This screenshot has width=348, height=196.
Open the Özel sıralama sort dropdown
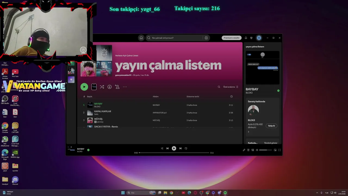point(231,87)
